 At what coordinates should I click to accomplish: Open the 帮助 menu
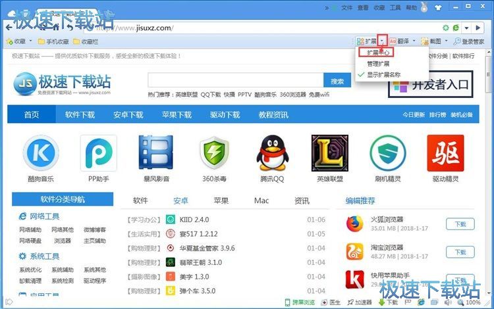tap(412, 7)
